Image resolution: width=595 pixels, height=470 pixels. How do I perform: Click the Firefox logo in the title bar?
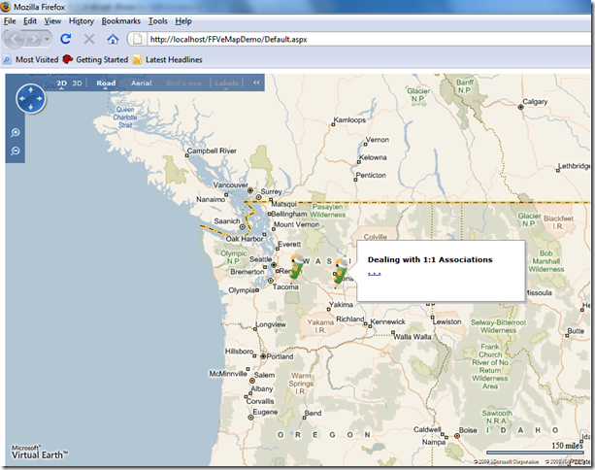pos(5,7)
